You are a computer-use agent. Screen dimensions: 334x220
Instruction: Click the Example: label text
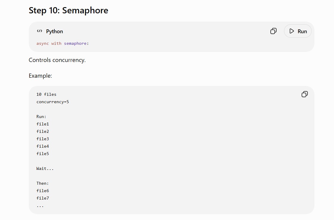[40, 76]
